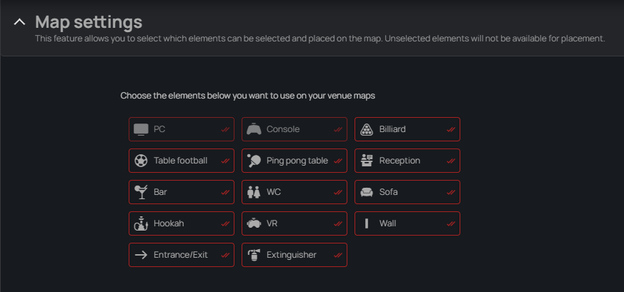
Task: Click the Ping pong paddle icon
Action: [254, 161]
